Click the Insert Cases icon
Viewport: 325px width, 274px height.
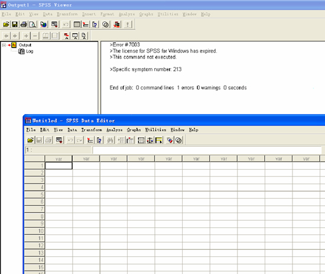tap(121, 140)
